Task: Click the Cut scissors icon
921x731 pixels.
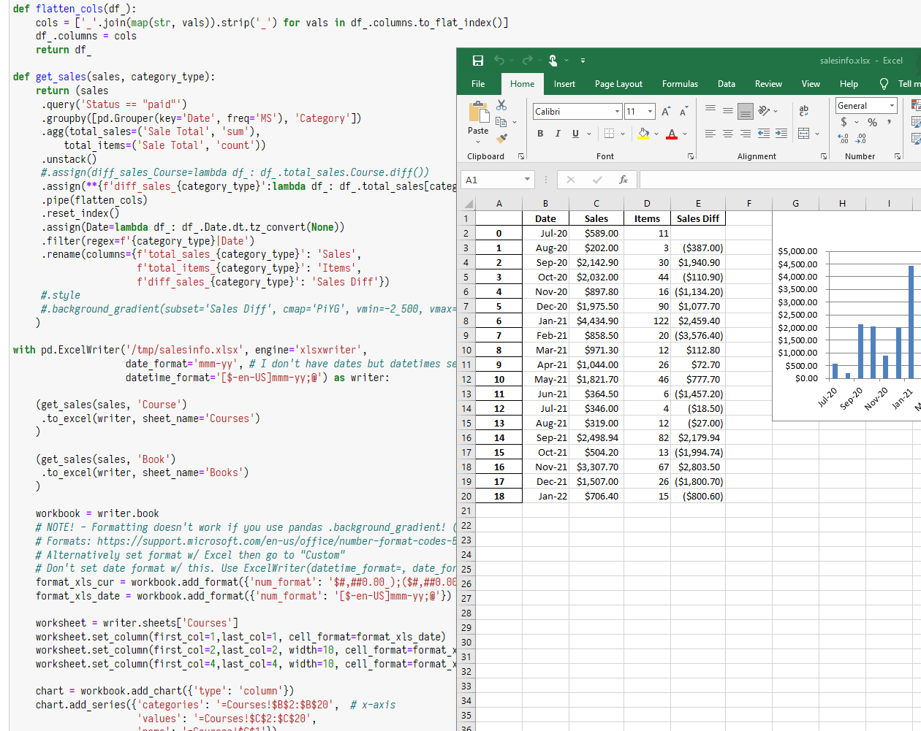Action: point(501,106)
